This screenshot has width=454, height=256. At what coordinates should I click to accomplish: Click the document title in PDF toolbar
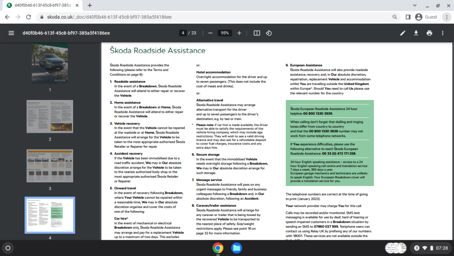coord(66,33)
